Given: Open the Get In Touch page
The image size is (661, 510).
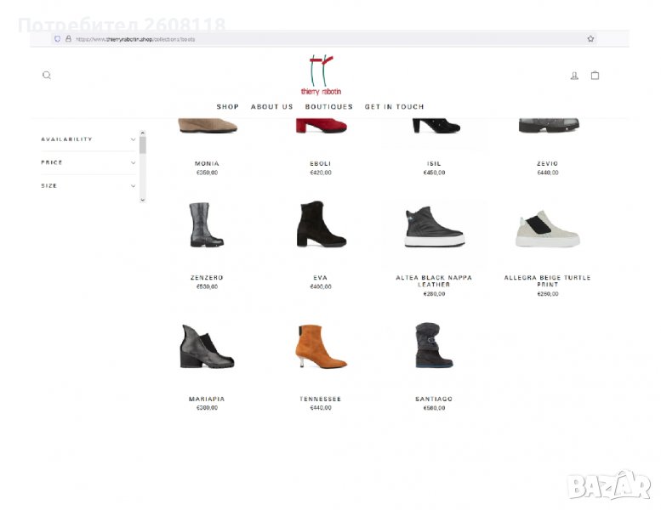Looking at the screenshot, I should pos(394,107).
